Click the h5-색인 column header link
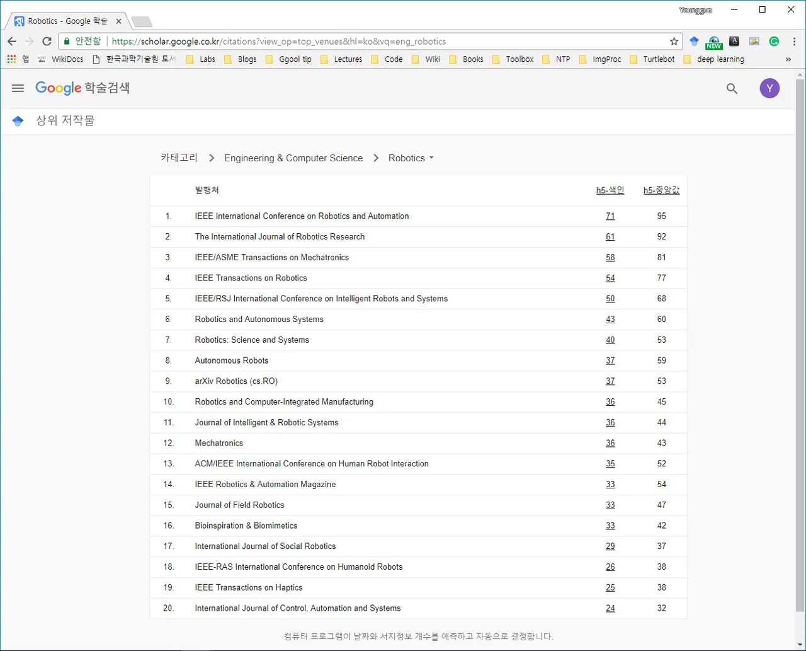Viewport: 806px width, 651px height. coord(610,190)
